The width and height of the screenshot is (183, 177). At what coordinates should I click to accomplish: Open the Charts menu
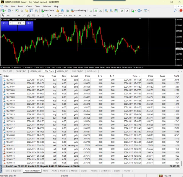point(29,6)
